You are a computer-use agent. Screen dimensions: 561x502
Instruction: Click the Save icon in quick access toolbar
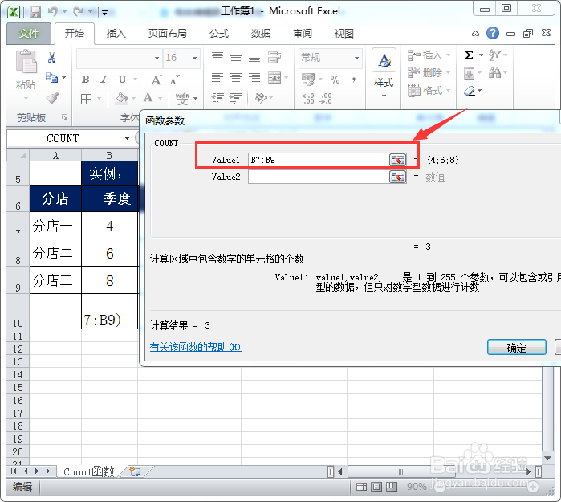coord(35,12)
